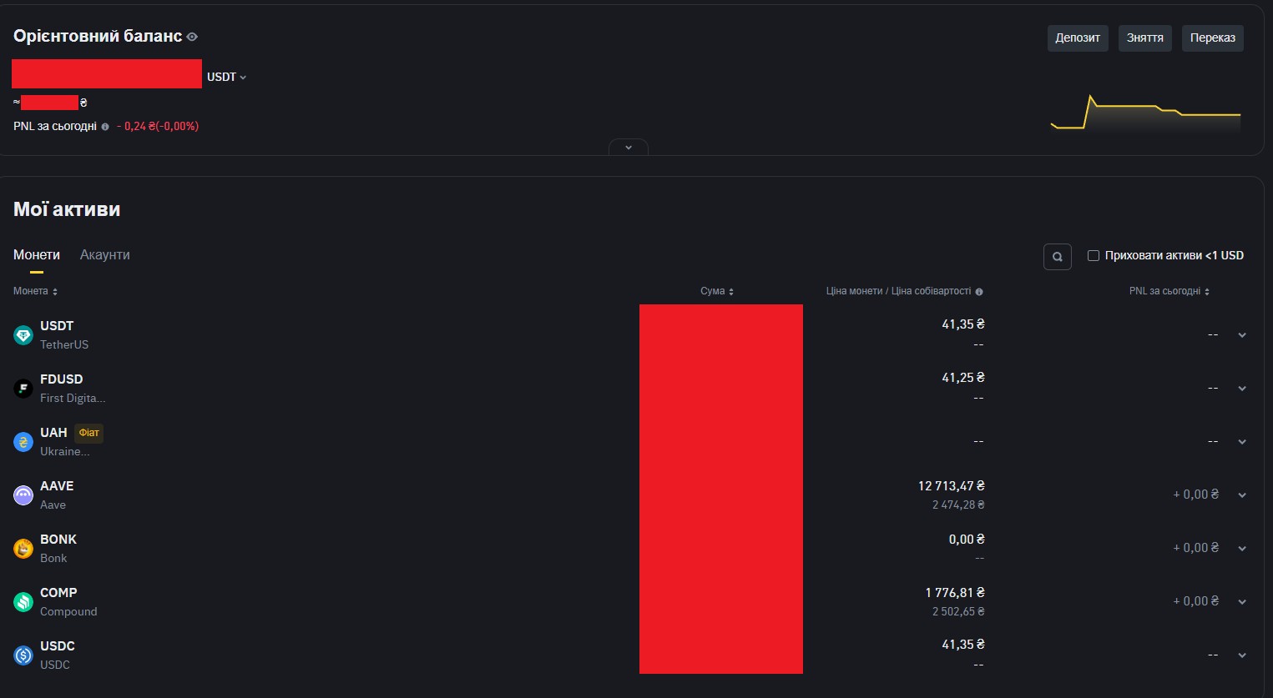This screenshot has width=1273, height=698.
Task: Click the PNL за сьогодні info icon
Action: click(105, 127)
